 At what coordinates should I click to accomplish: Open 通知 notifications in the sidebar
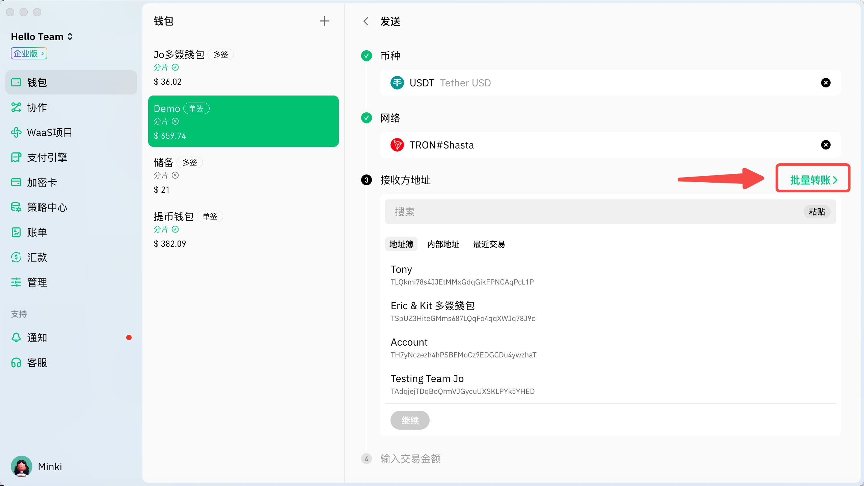pyautogui.click(x=37, y=337)
